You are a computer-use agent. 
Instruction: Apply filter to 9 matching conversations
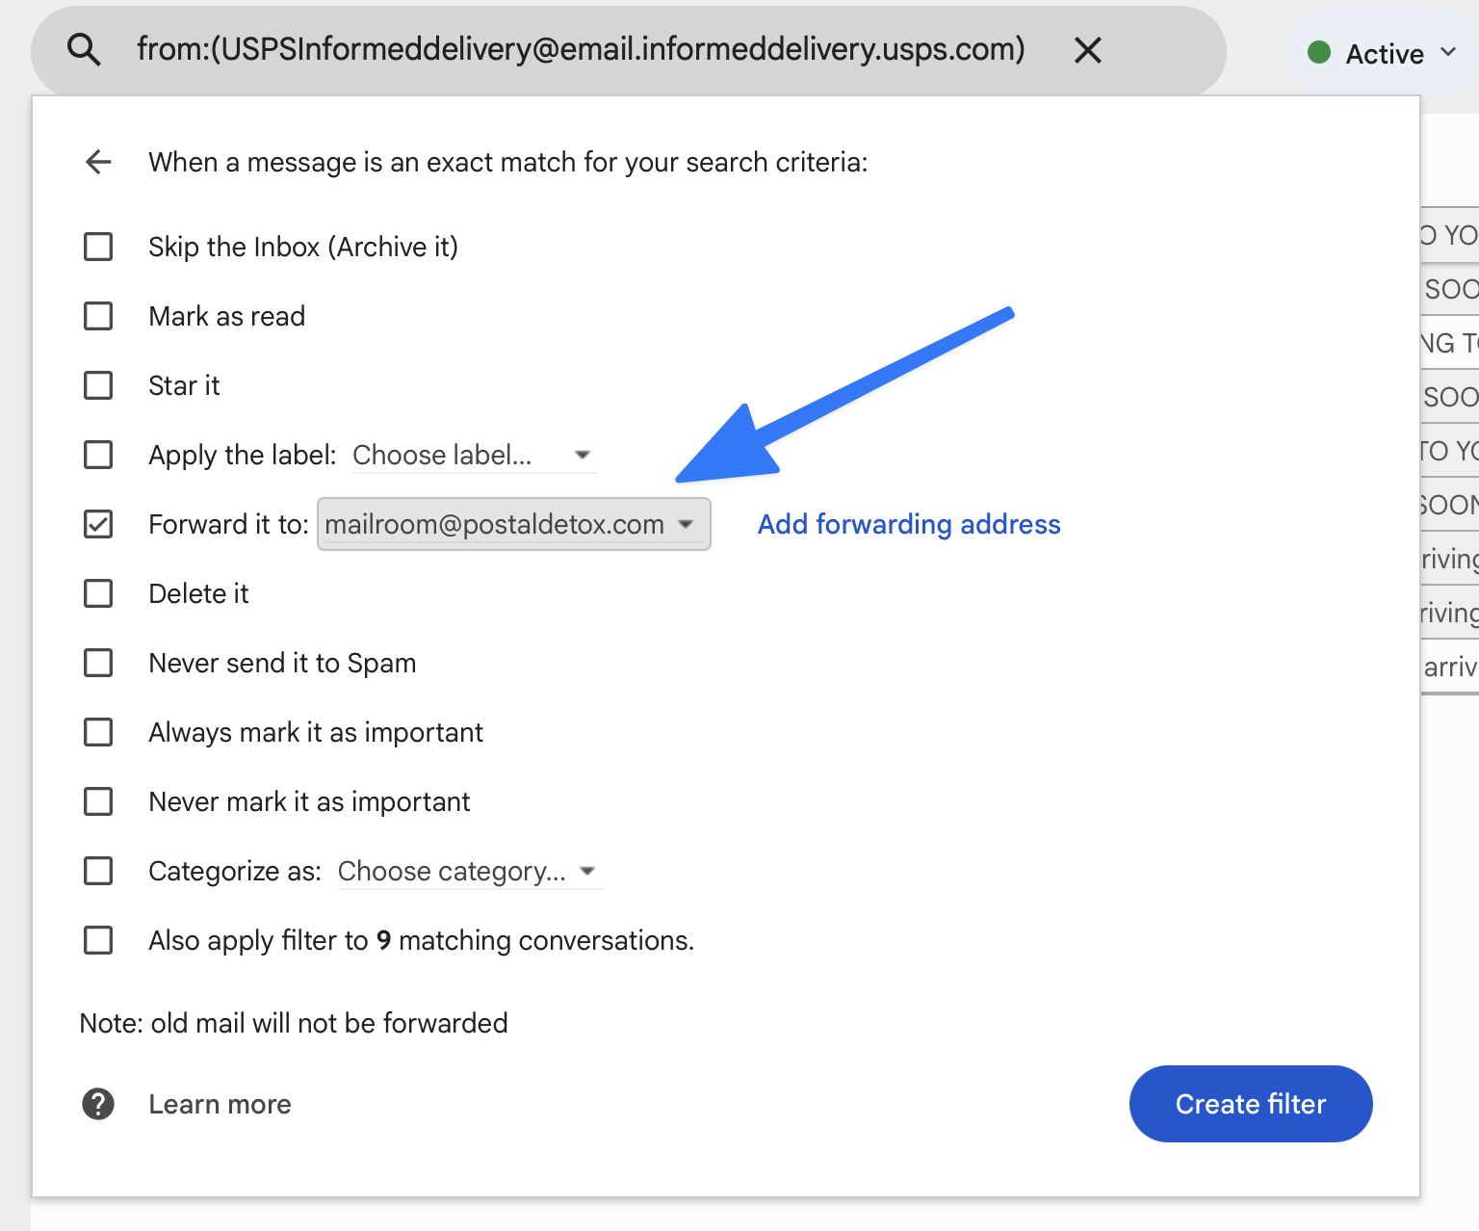[97, 940]
